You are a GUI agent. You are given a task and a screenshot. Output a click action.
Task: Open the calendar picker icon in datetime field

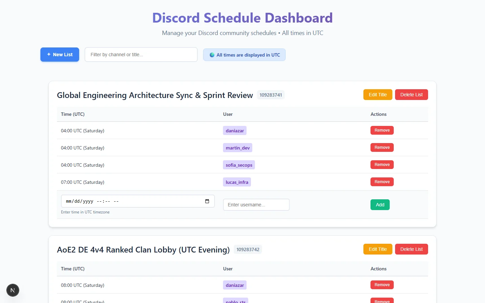[207, 201]
